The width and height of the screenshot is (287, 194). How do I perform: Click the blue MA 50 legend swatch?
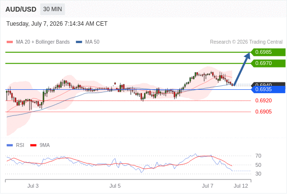click(79, 42)
